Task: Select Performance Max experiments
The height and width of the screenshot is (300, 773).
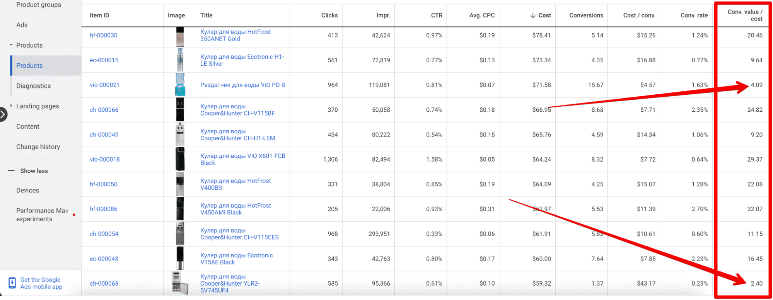Action: click(x=42, y=215)
